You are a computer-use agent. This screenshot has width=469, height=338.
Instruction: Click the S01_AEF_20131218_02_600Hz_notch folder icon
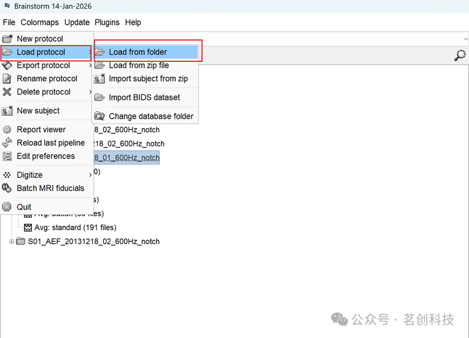(x=20, y=241)
